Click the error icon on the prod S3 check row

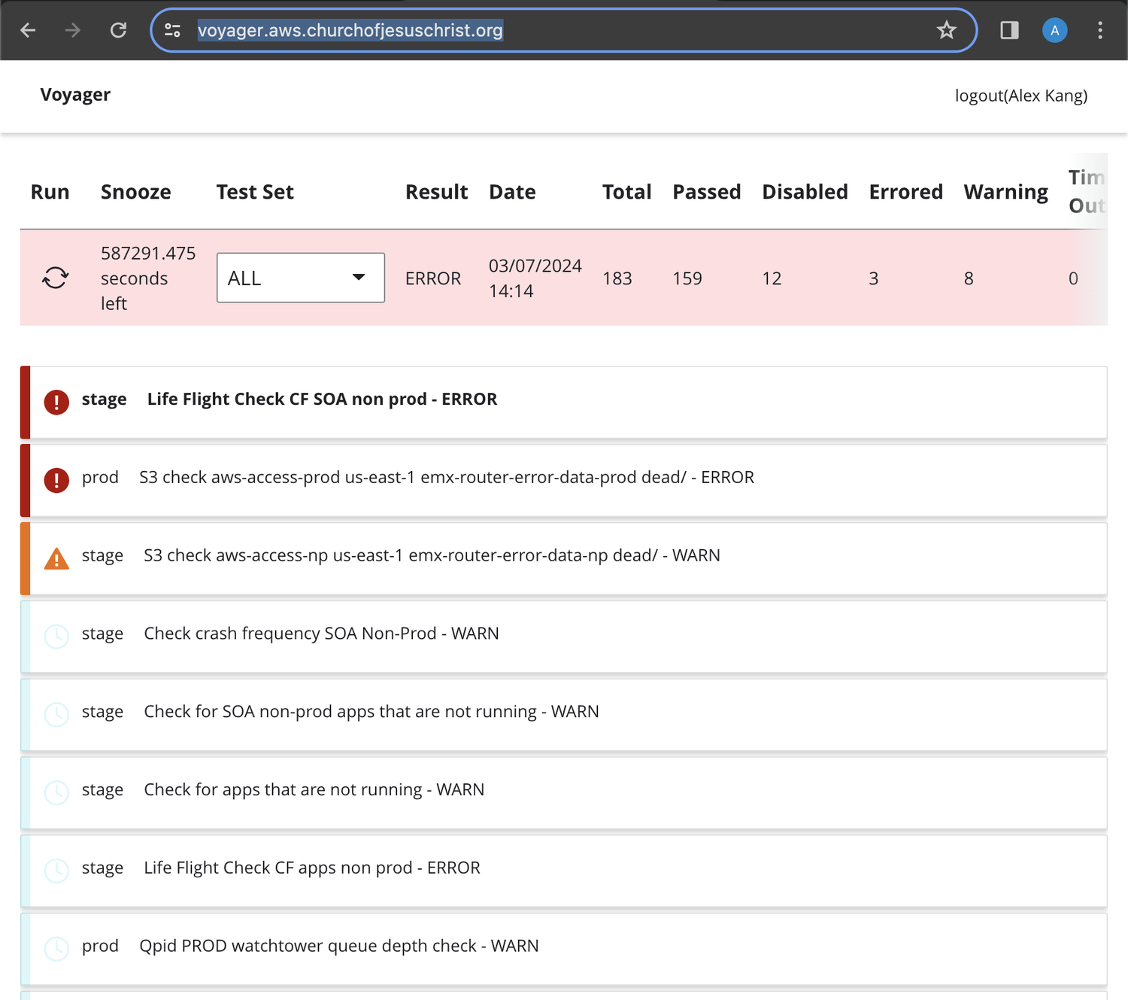click(56, 480)
